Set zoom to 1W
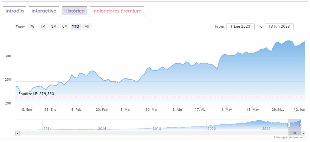The height and width of the screenshot is (142, 310). pos(32,26)
